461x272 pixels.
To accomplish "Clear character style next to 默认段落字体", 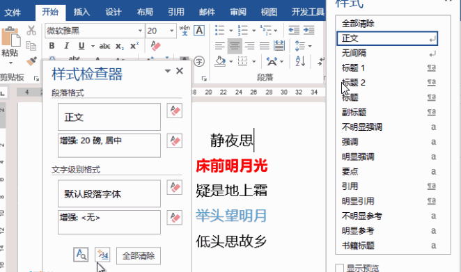I will 175,187.
